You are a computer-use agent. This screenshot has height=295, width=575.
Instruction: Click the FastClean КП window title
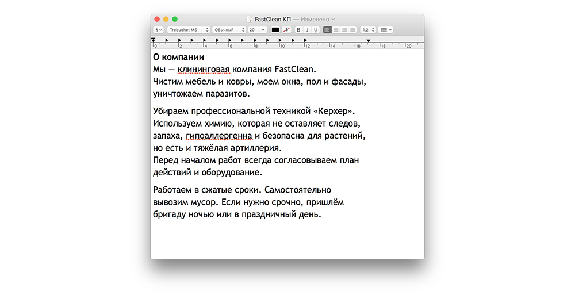(273, 19)
